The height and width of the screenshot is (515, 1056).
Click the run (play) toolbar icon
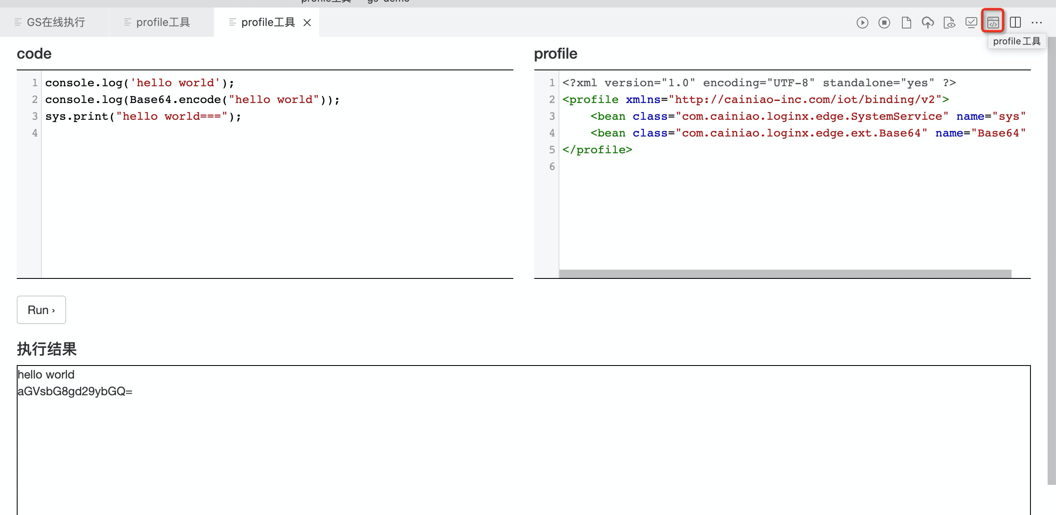tap(862, 23)
